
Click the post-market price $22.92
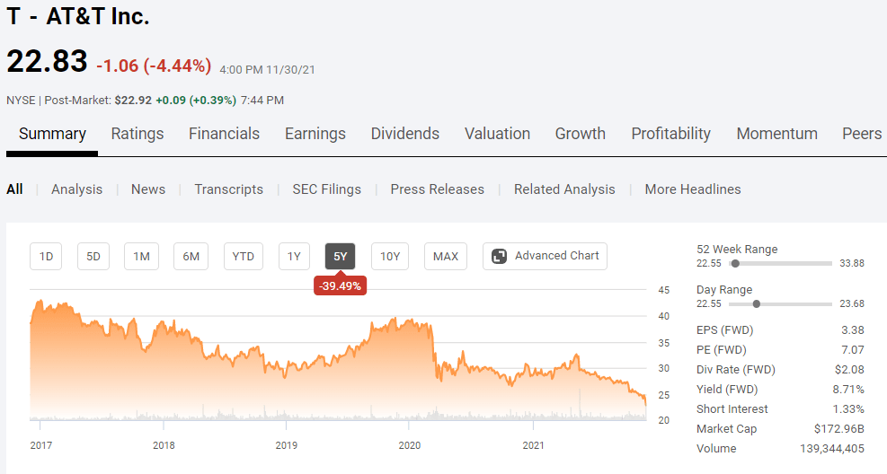[133, 101]
